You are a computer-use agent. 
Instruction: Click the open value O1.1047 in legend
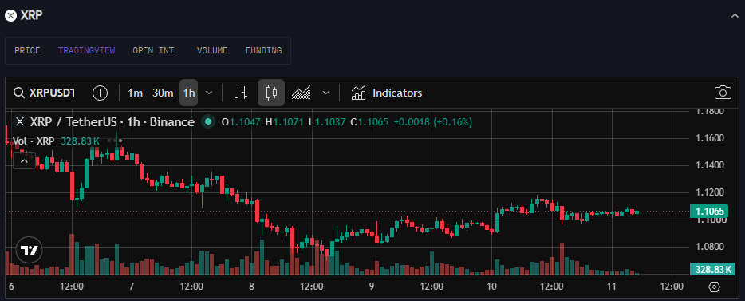[241, 122]
